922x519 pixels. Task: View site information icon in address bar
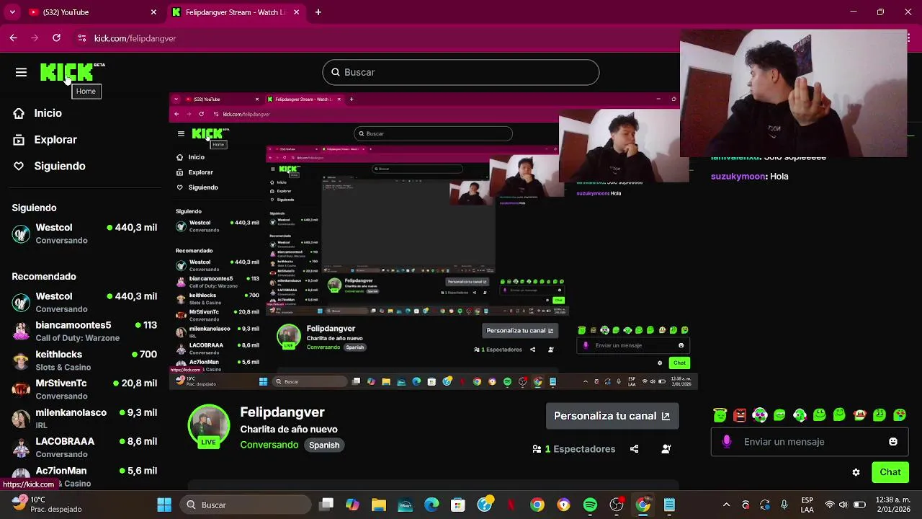[x=81, y=38]
